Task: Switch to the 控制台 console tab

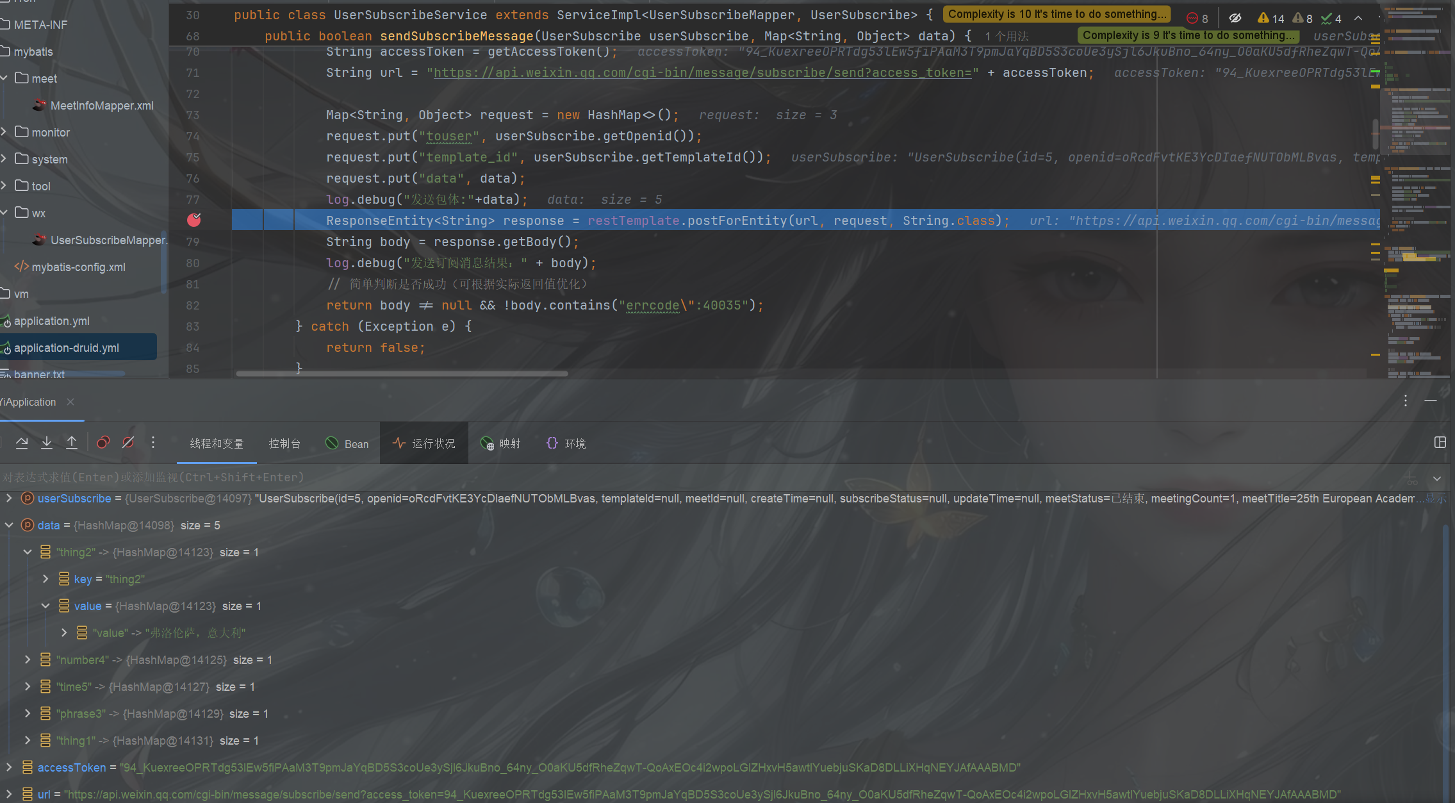Action: coord(284,443)
